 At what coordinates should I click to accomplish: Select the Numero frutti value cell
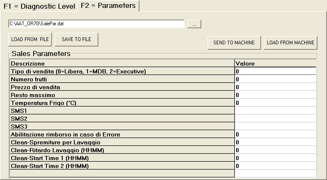click(275, 79)
